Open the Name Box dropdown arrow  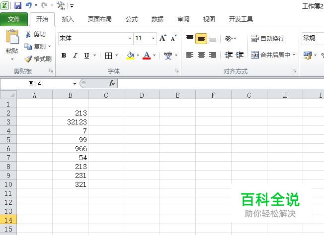[75, 84]
